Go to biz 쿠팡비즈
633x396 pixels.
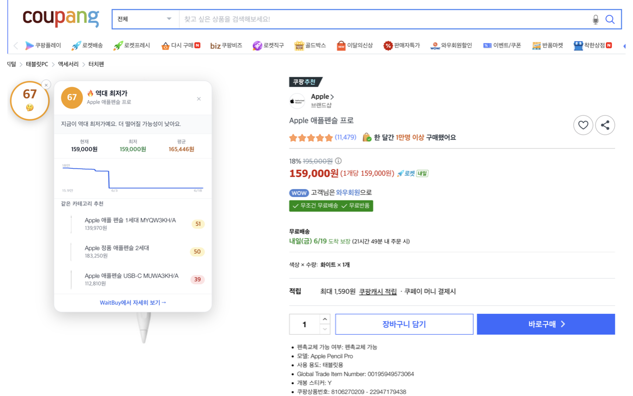point(226,46)
